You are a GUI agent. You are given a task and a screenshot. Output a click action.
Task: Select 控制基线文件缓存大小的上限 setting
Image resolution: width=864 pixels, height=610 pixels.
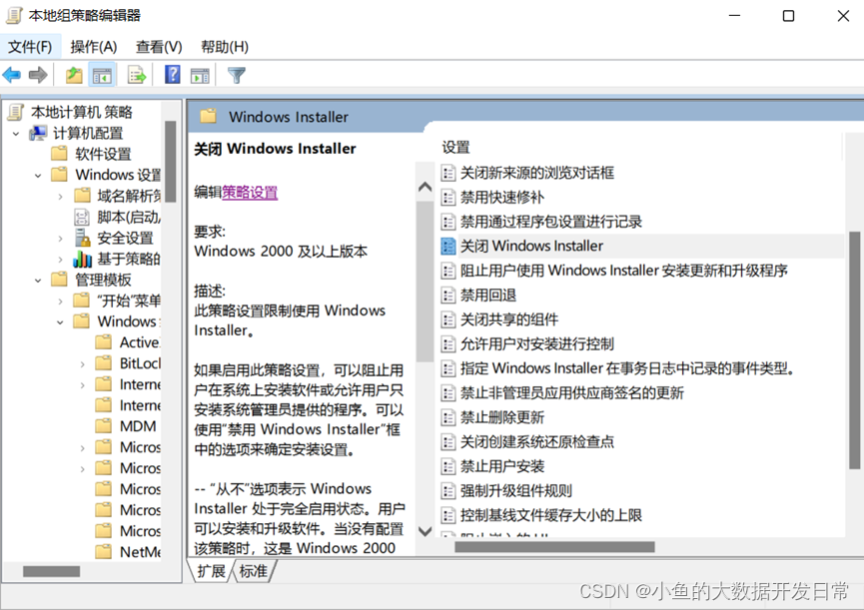(551, 515)
